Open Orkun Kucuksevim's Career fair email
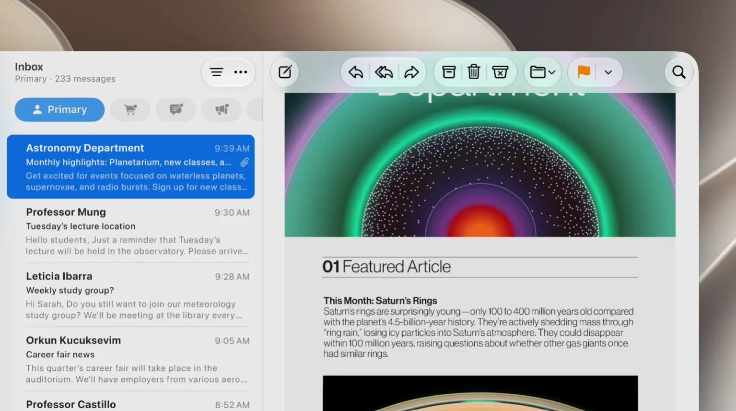Image resolution: width=736 pixels, height=411 pixels. coord(130,359)
